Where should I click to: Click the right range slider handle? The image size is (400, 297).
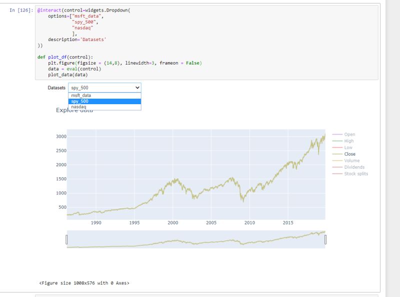(x=325, y=239)
